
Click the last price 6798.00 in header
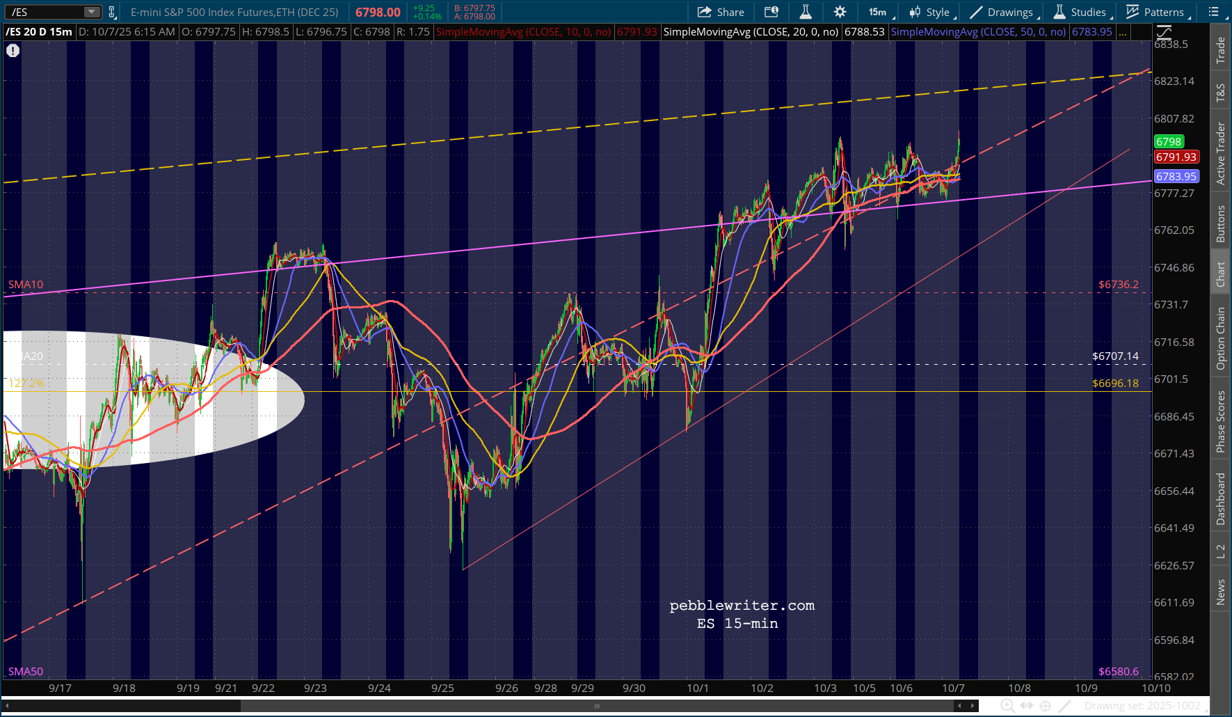click(378, 13)
